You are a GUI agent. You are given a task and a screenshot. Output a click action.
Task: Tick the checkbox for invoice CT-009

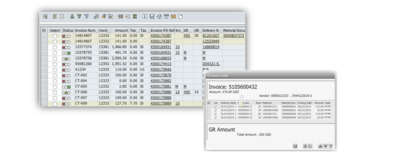[55, 104]
